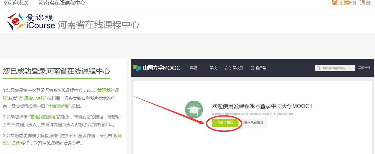Click the 爱课程 iCourse logo
Screen dimensions: 375x154
(x=31, y=22)
